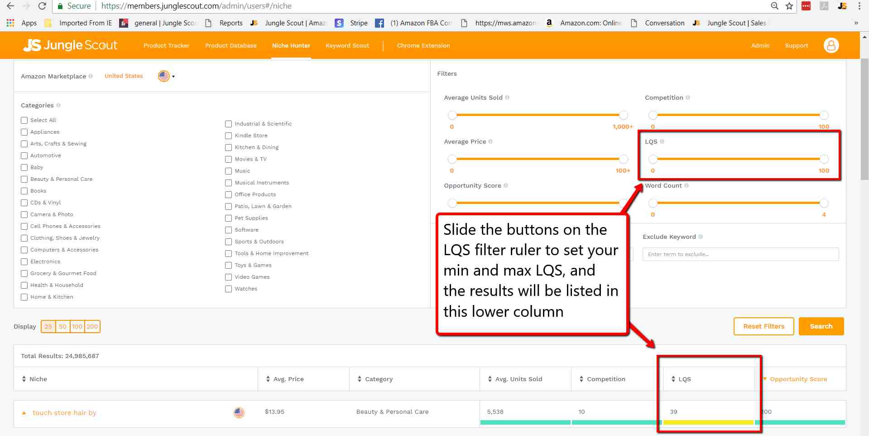The width and height of the screenshot is (869, 436).
Task: Expand the 'touch store hair by' niche row
Action: click(24, 413)
